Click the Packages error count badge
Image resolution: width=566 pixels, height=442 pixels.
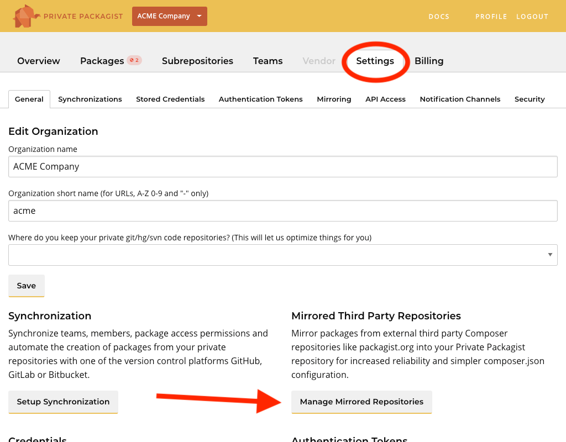tap(134, 60)
